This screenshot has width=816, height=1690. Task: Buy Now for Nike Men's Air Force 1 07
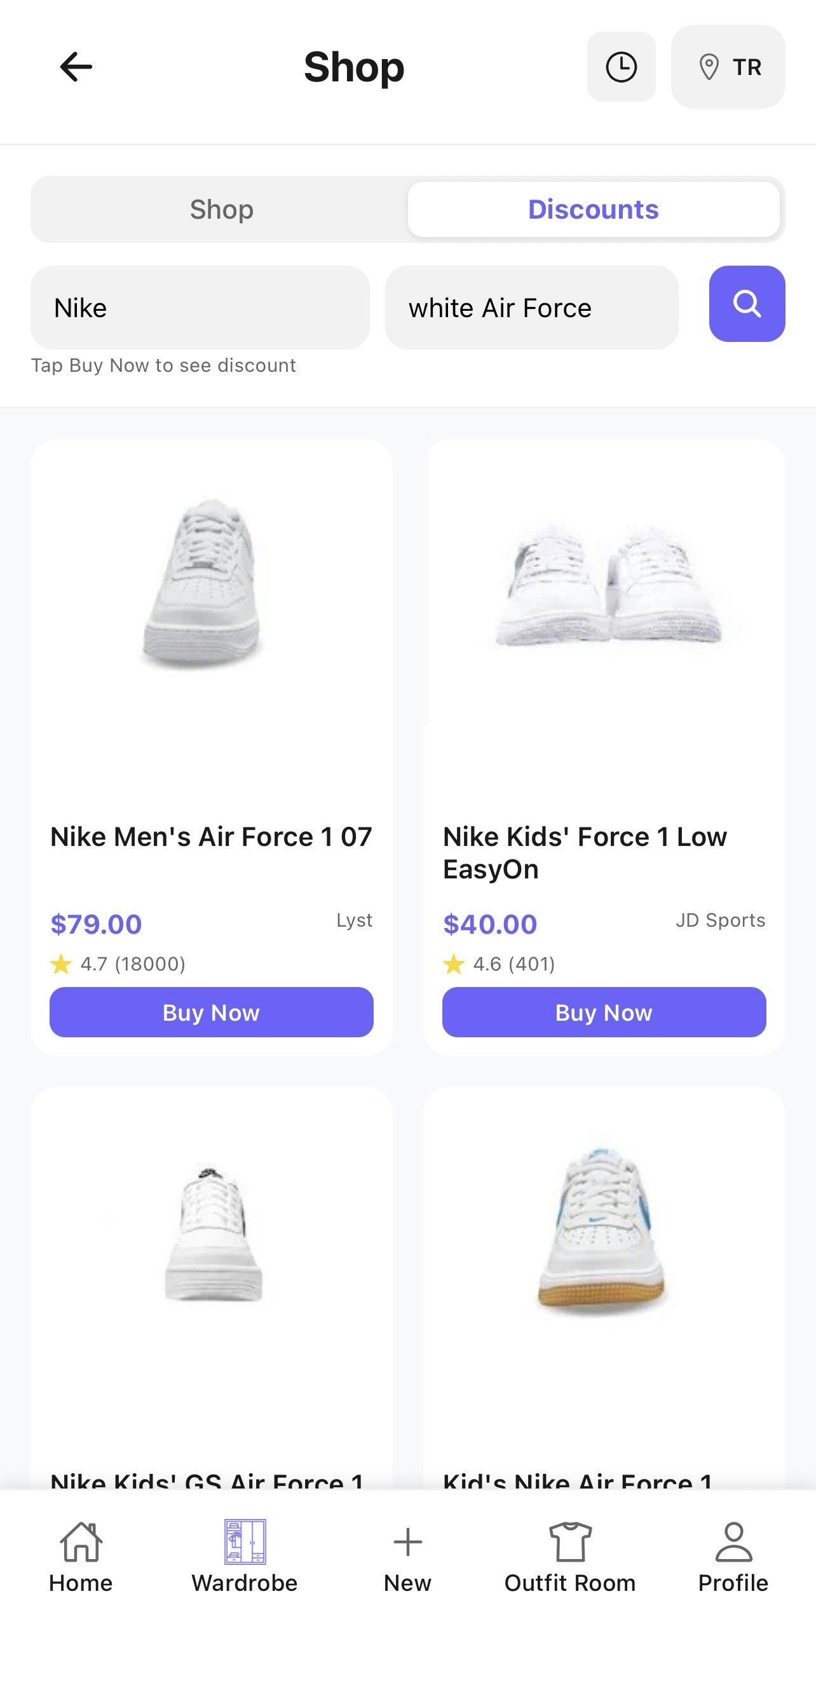click(211, 1012)
